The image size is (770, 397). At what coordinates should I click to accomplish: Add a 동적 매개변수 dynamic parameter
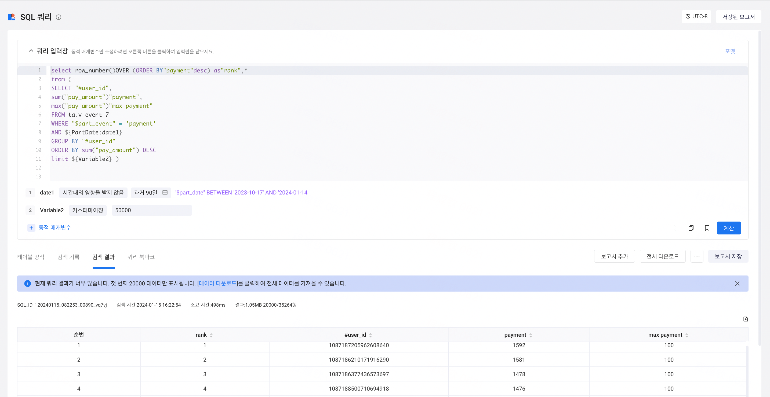[55, 228]
